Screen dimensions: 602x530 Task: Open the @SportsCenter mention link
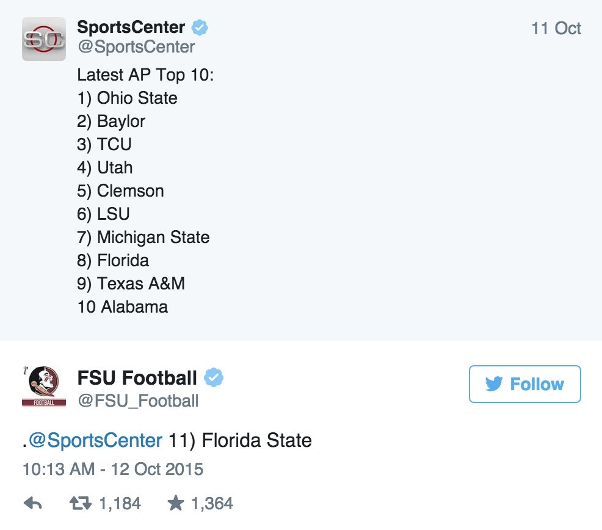pyautogui.click(x=96, y=440)
